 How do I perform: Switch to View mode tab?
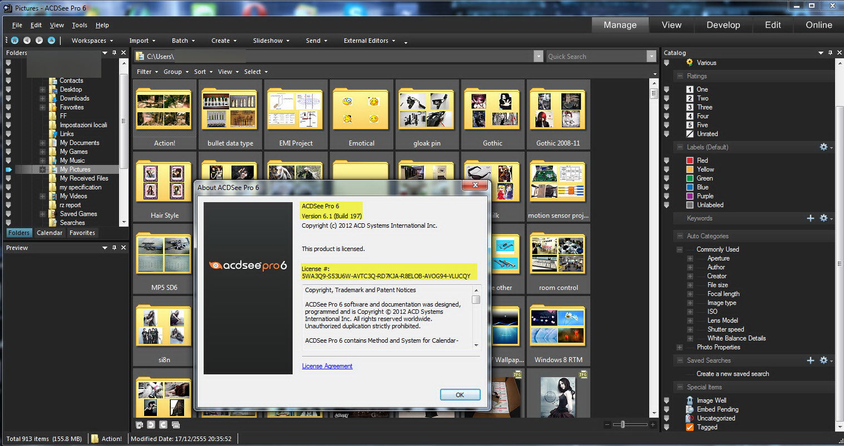(672, 25)
